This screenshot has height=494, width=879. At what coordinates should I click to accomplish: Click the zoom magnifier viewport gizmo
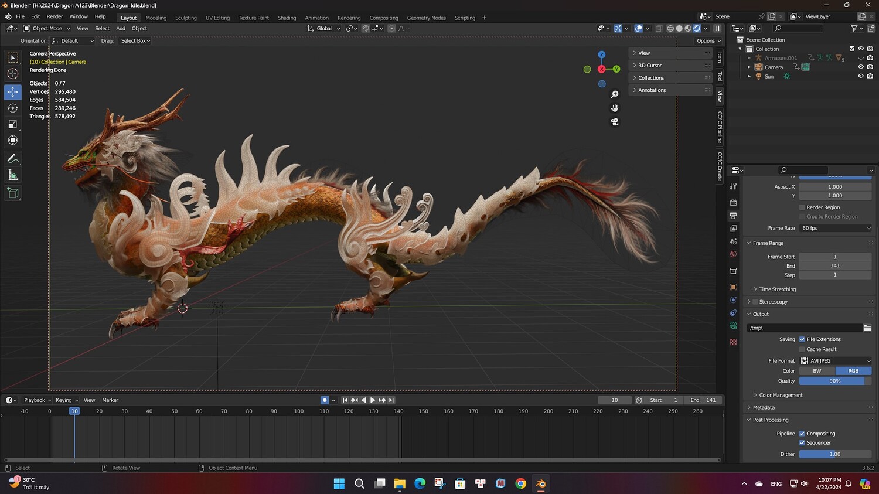(x=615, y=94)
